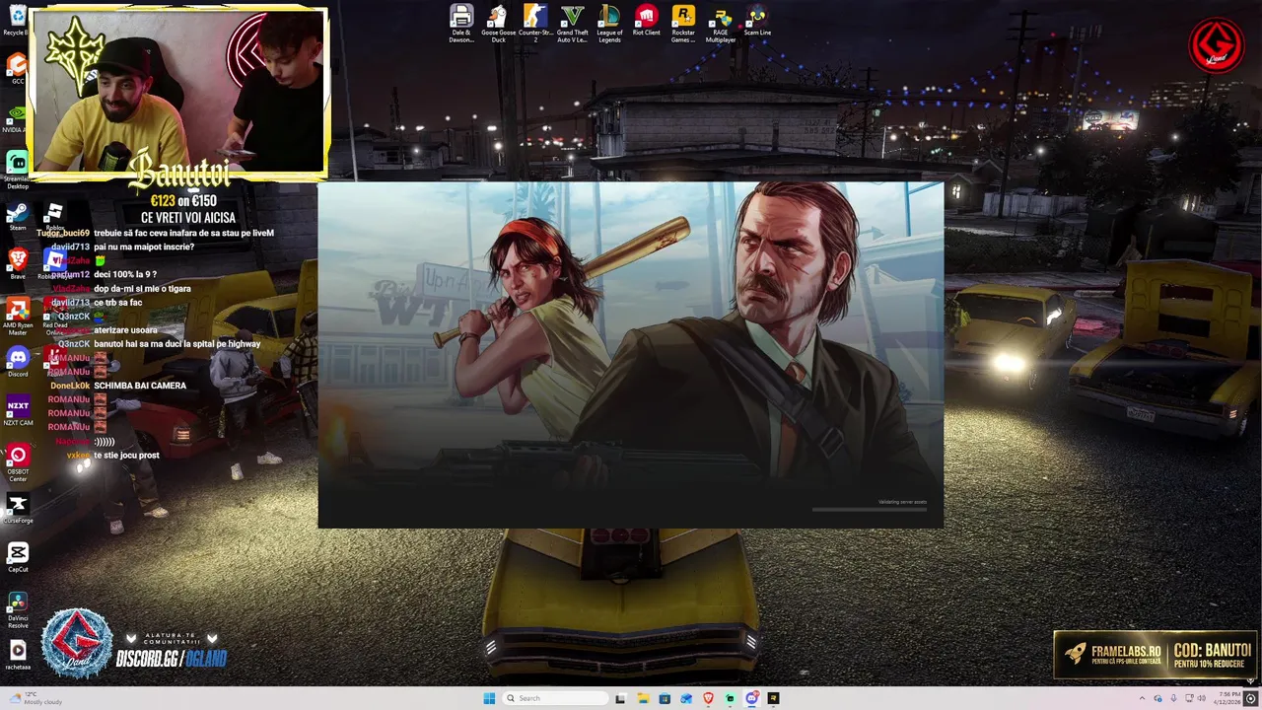This screenshot has width=1262, height=710.
Task: Show hidden system tray icons
Action: [x=1143, y=698]
